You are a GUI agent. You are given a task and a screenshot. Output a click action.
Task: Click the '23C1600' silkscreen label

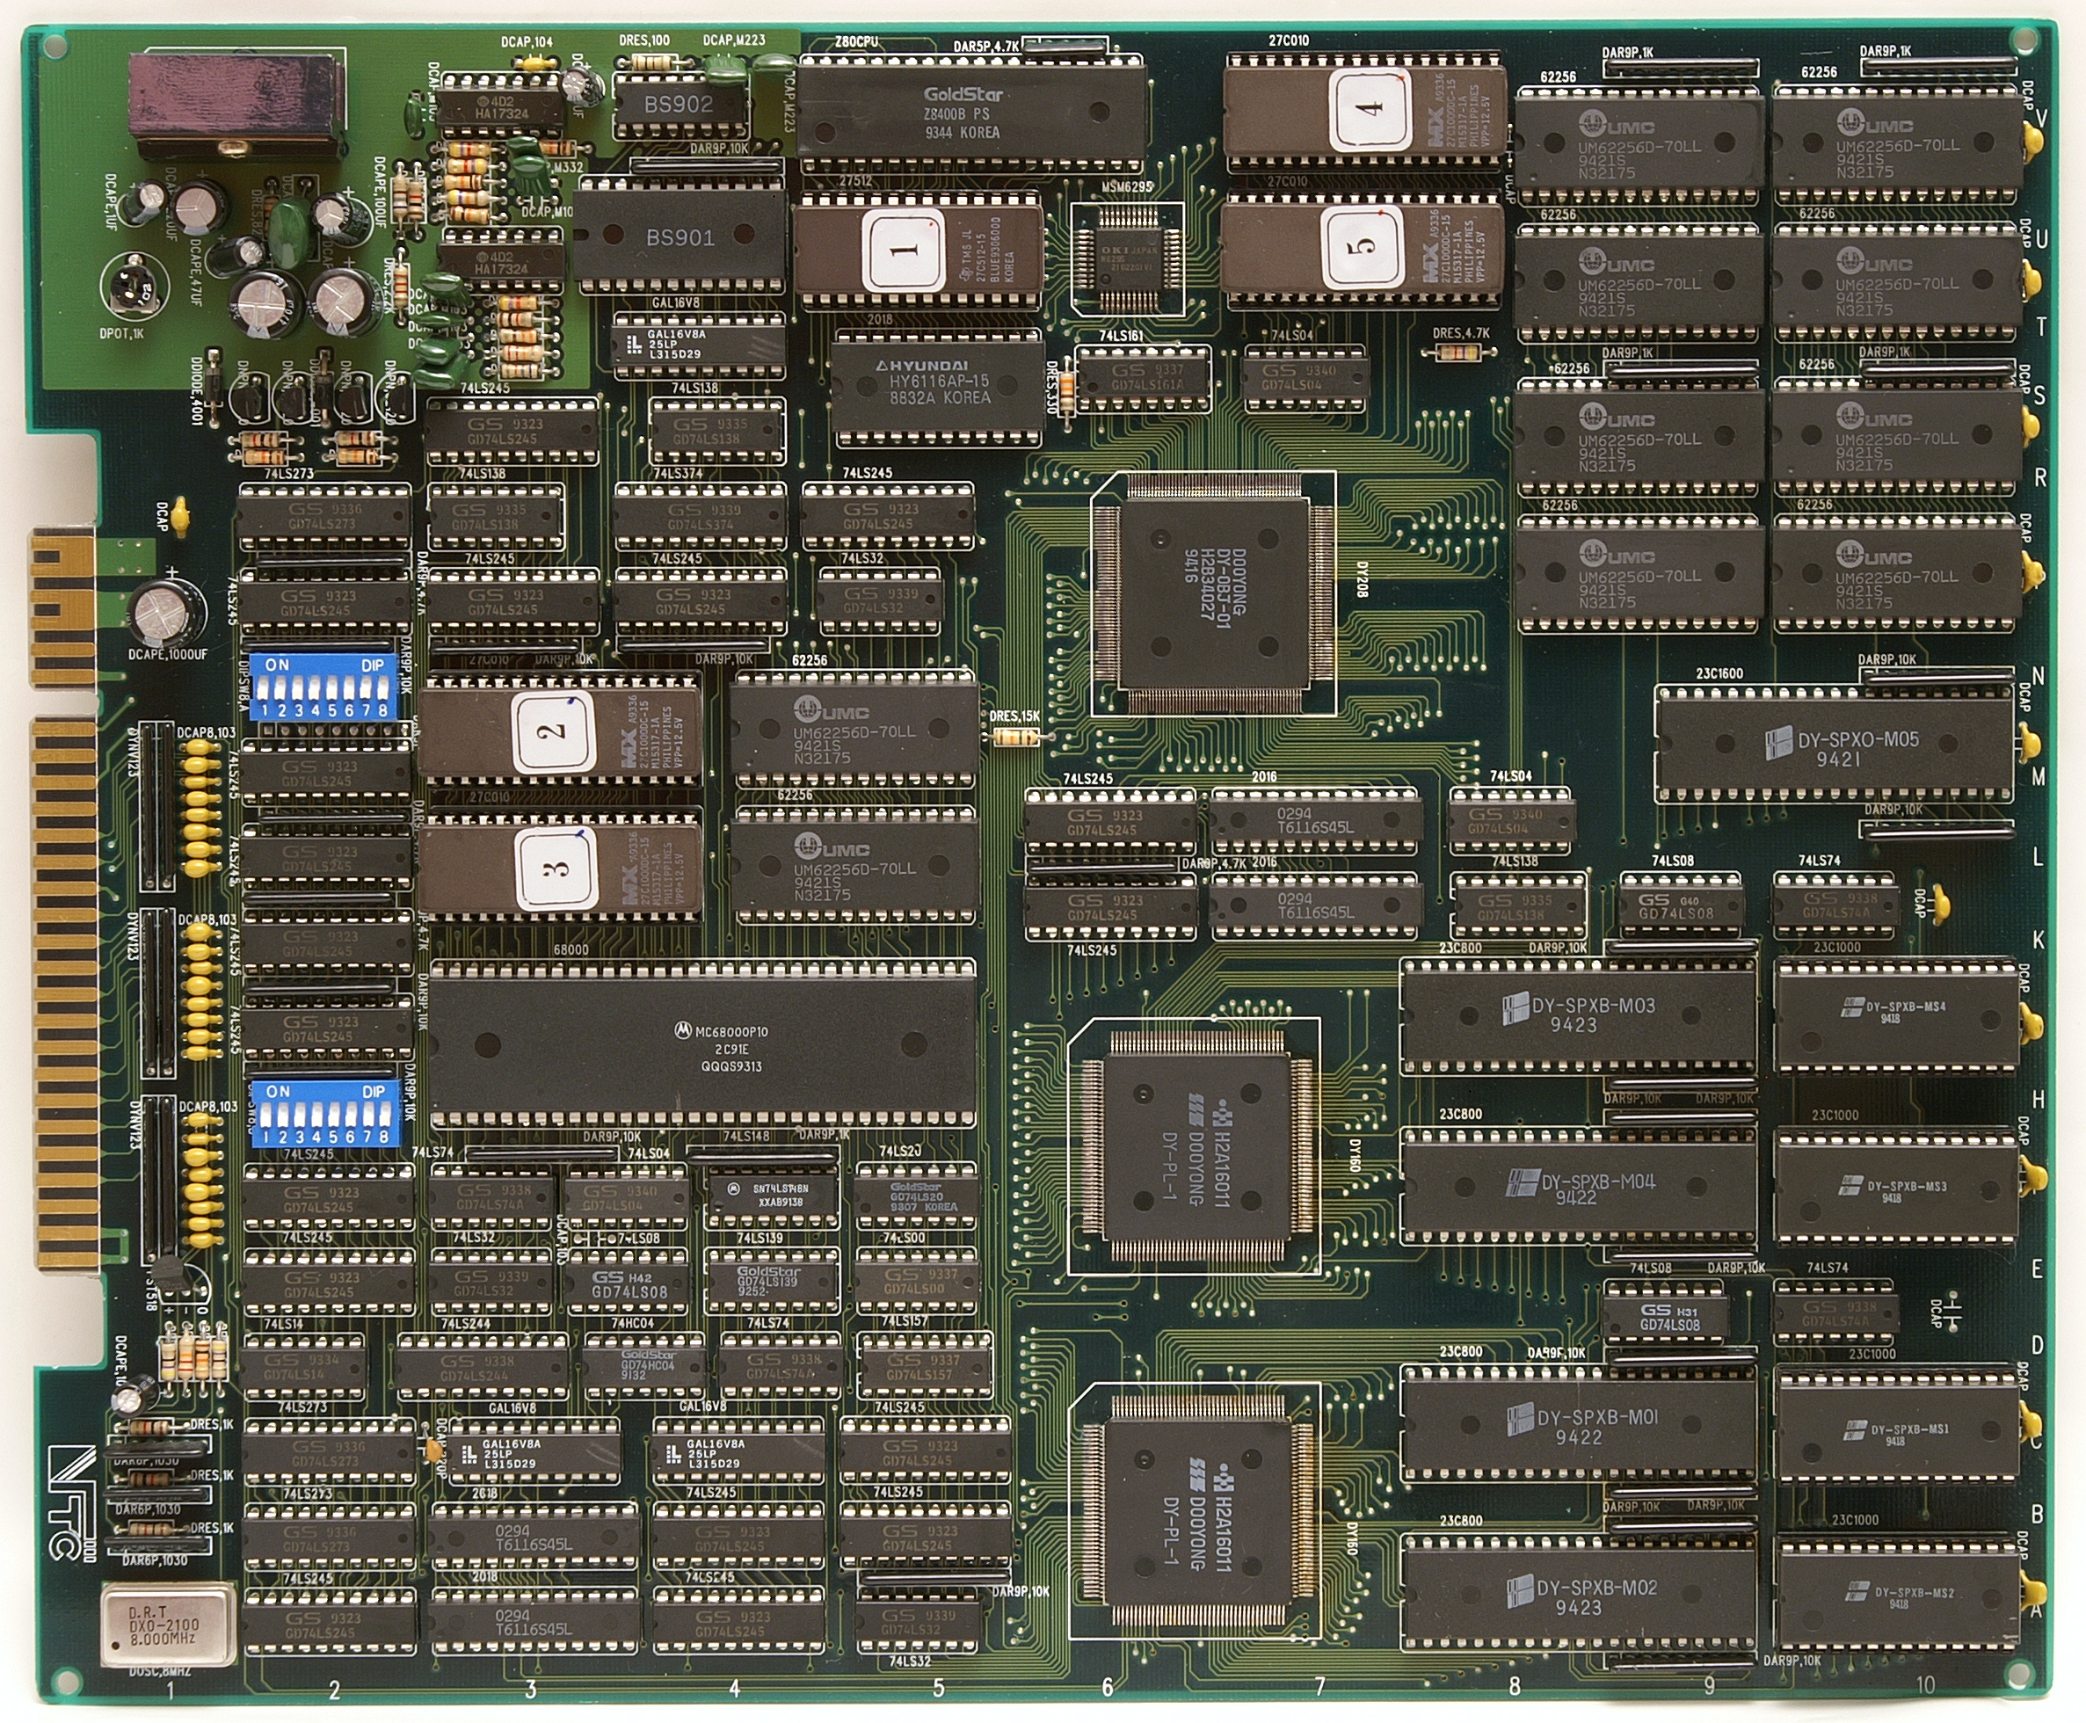pyautogui.click(x=1719, y=674)
